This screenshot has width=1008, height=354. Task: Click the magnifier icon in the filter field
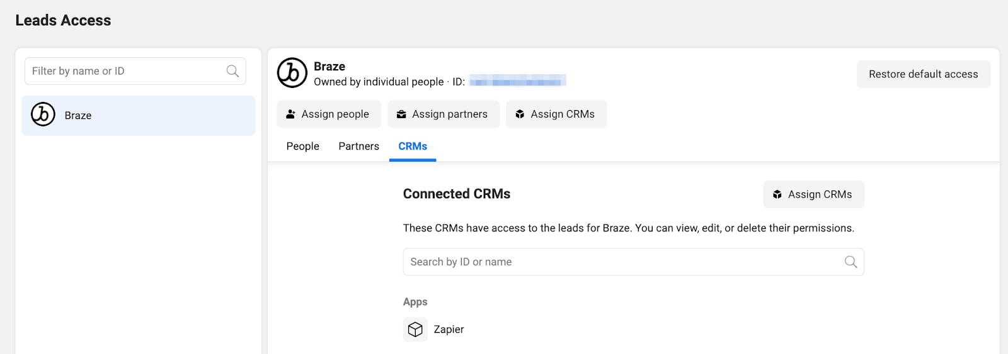[232, 71]
